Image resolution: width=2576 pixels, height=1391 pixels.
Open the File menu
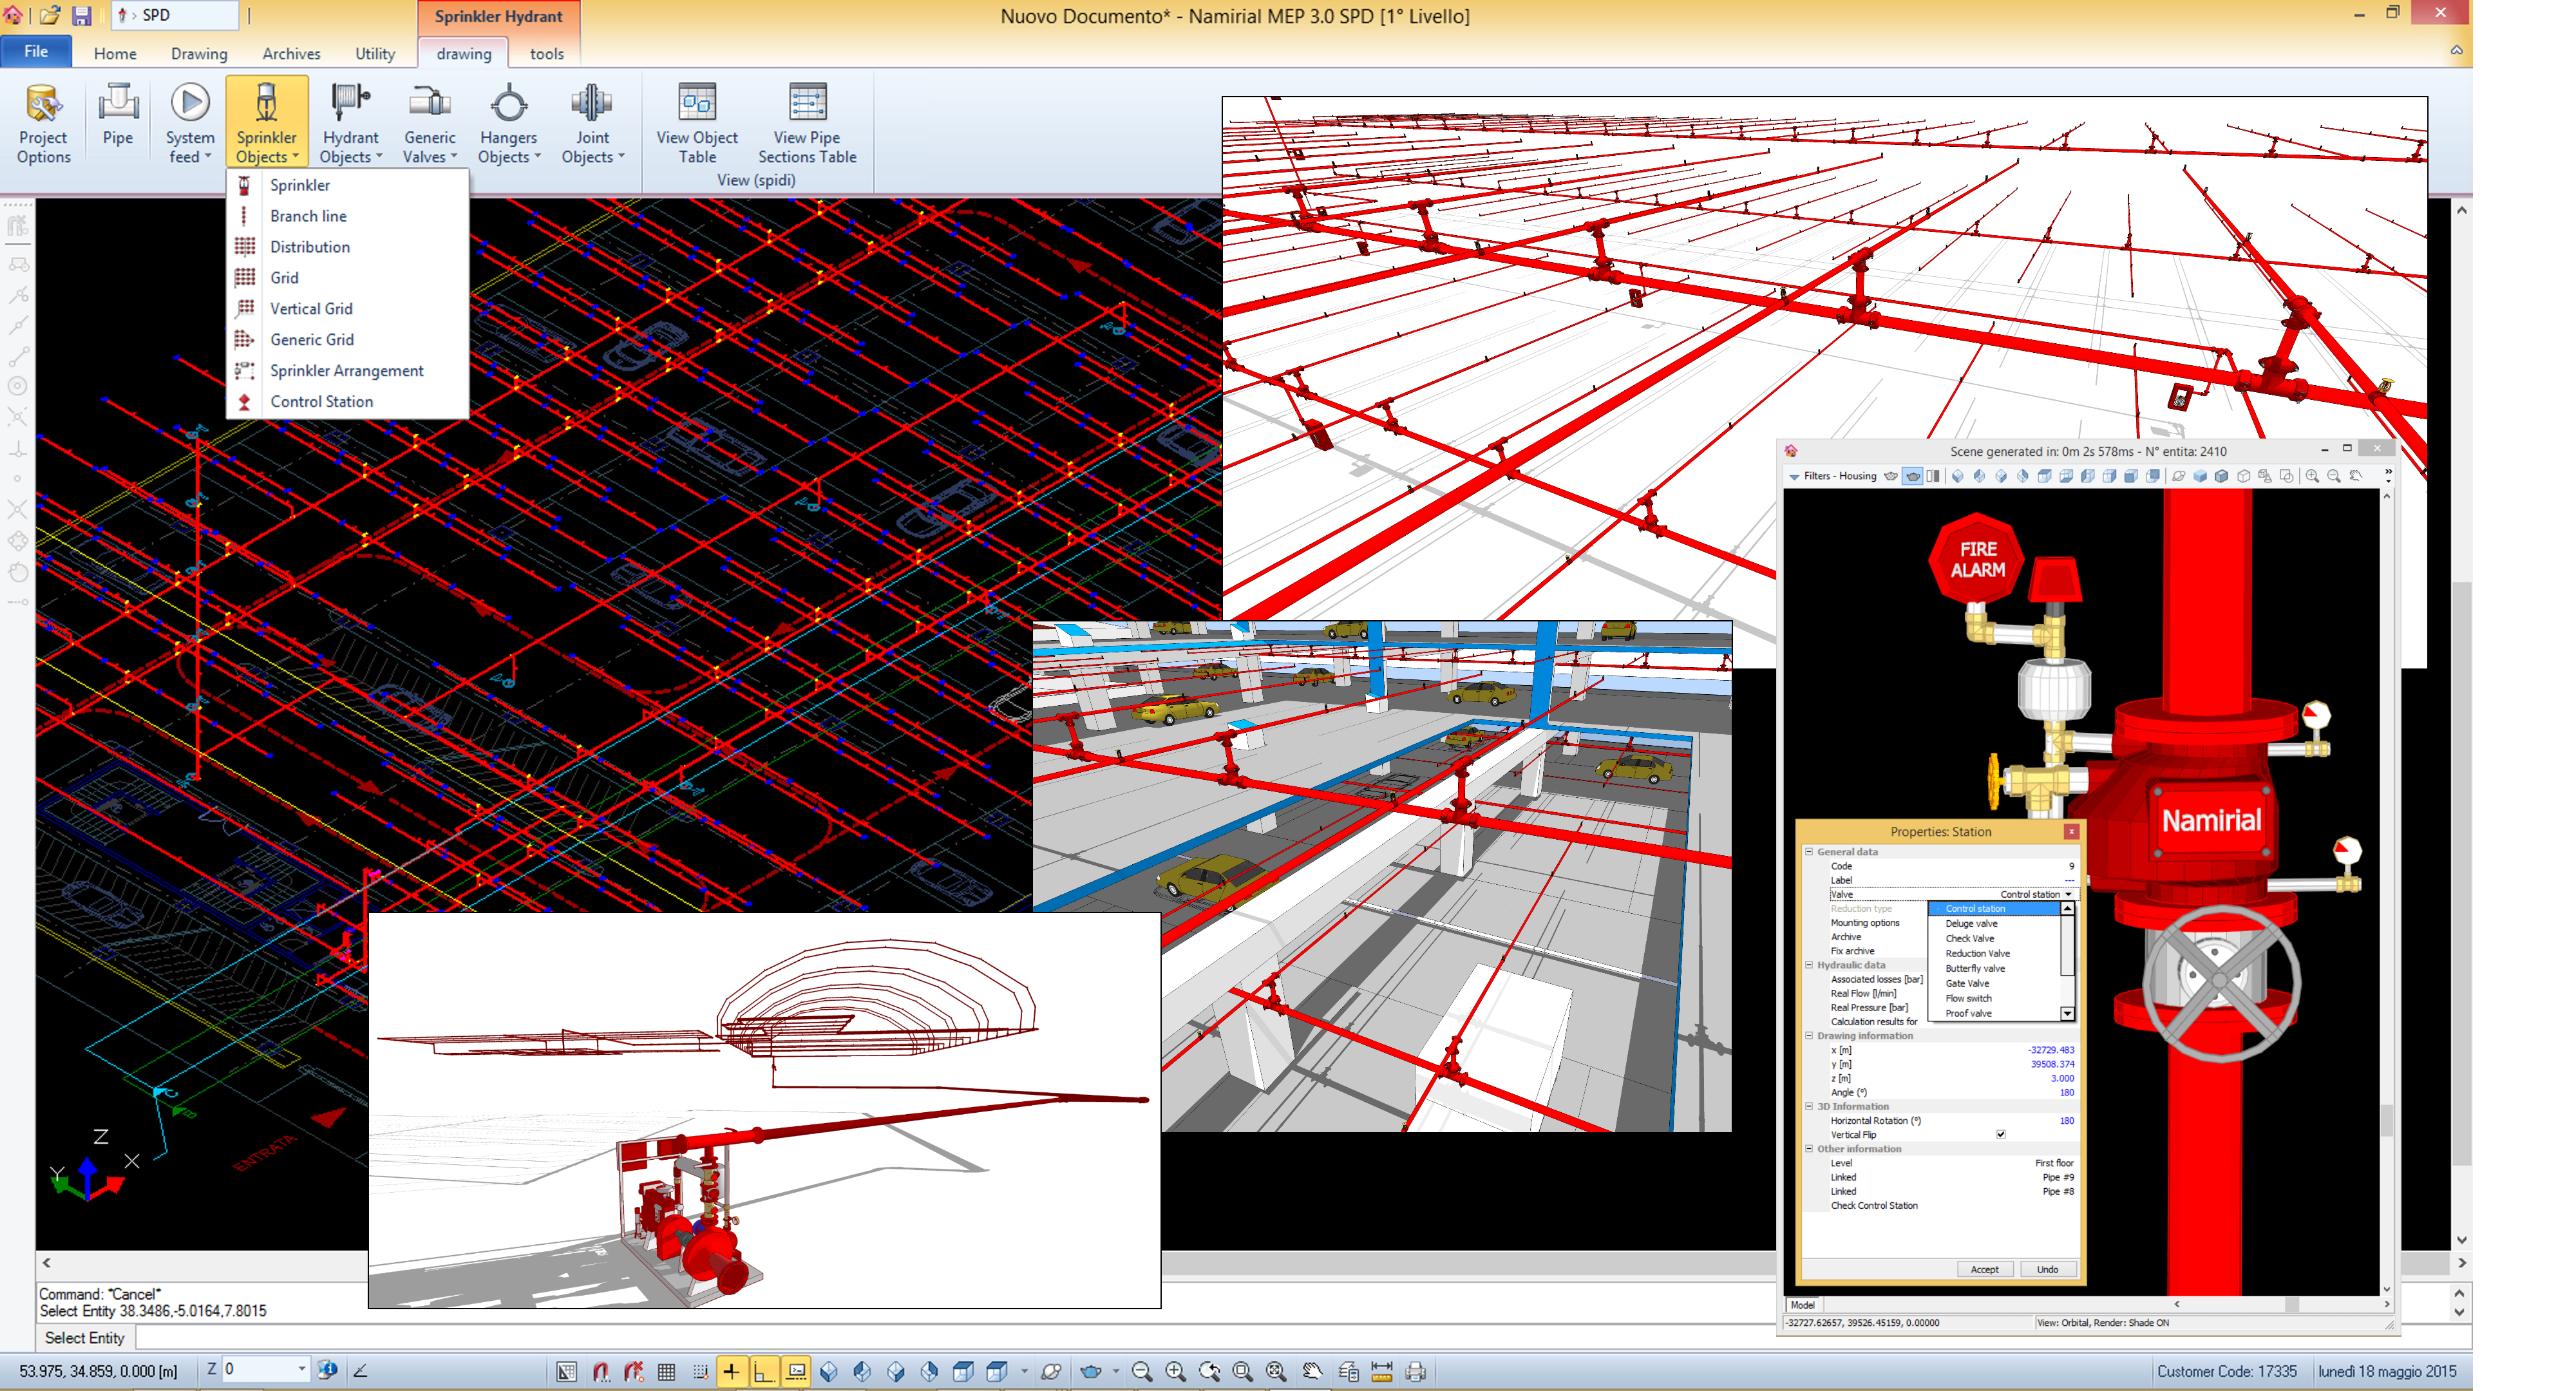click(x=36, y=52)
